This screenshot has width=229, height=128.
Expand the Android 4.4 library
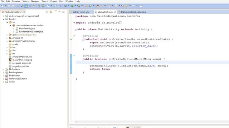[x=7, y=38]
